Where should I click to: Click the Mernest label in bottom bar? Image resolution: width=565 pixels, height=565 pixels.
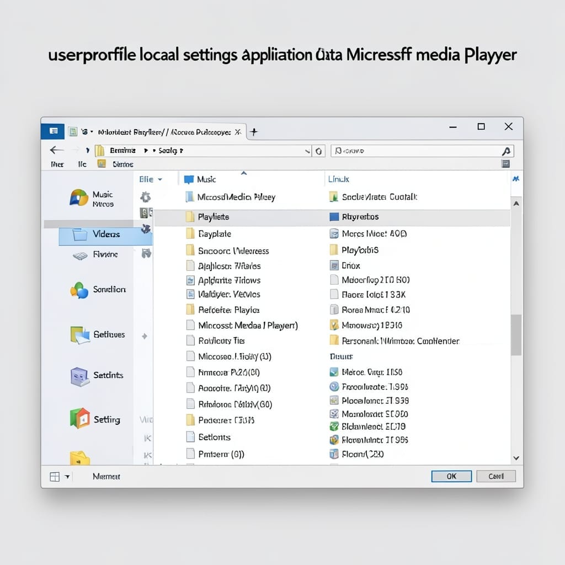coord(106,476)
